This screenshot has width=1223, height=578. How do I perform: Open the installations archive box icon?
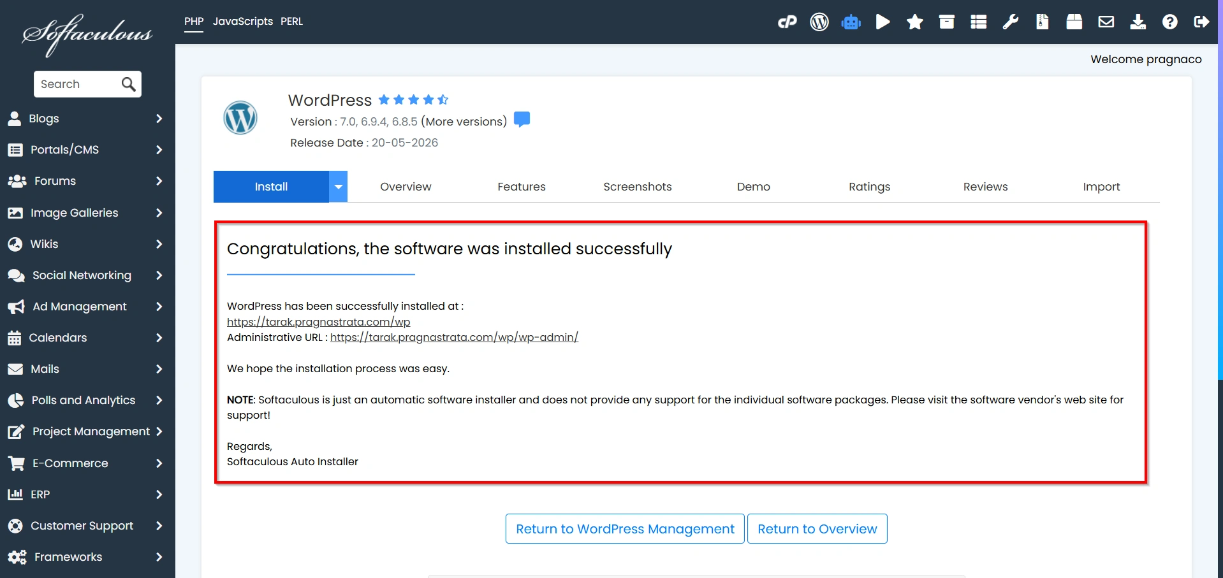(x=947, y=22)
